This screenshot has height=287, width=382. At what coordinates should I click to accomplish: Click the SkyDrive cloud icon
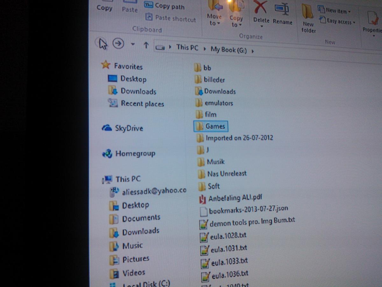point(107,128)
